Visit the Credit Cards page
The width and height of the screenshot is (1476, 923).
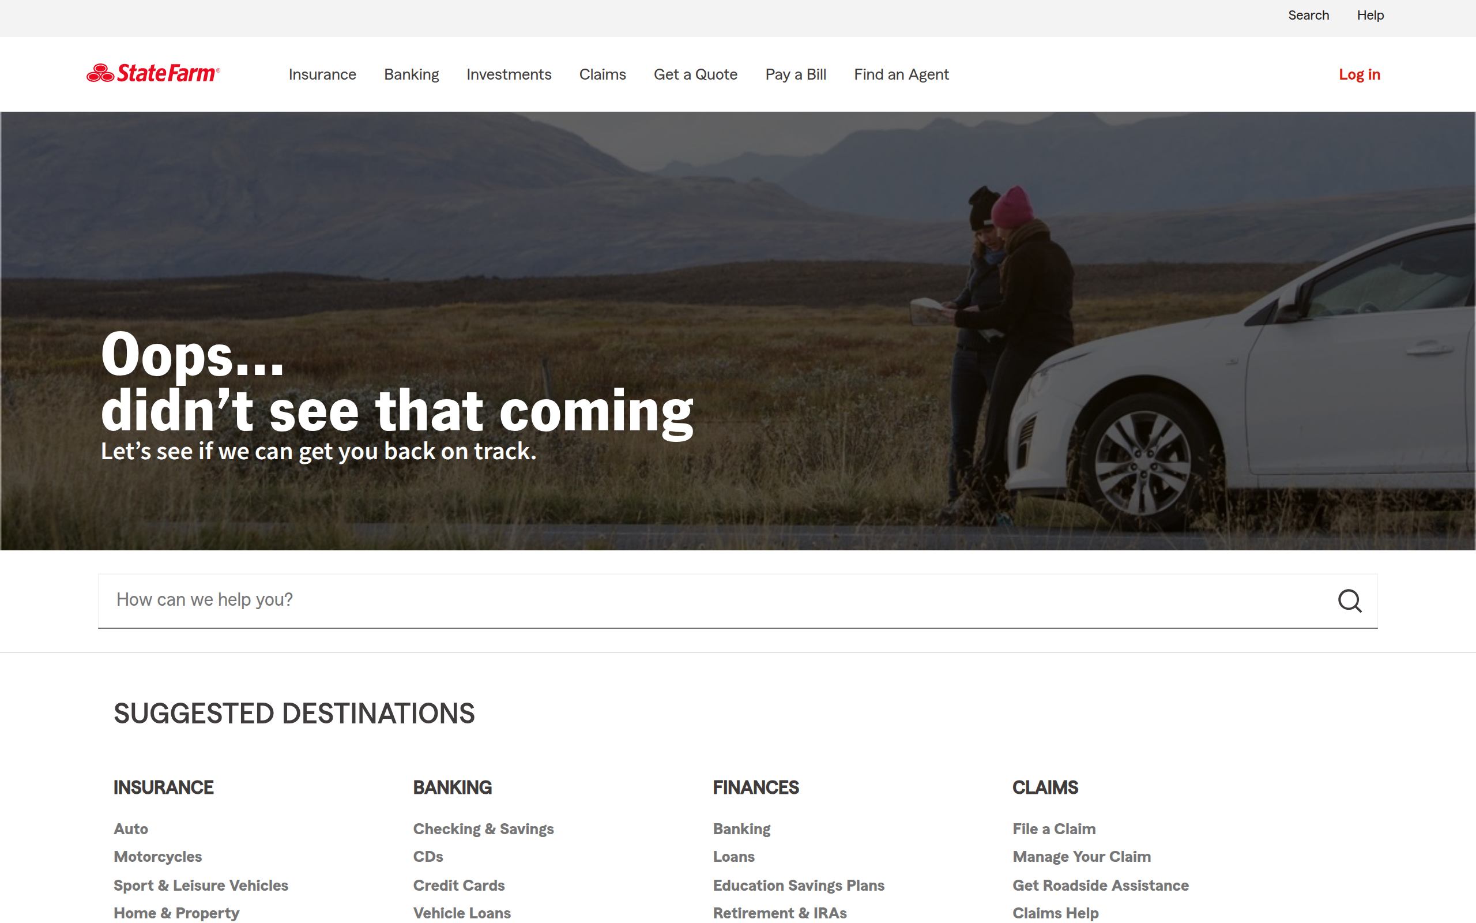(459, 885)
